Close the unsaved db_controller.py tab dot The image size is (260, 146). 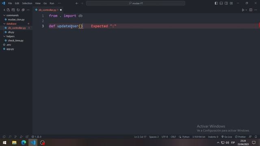(61, 10)
